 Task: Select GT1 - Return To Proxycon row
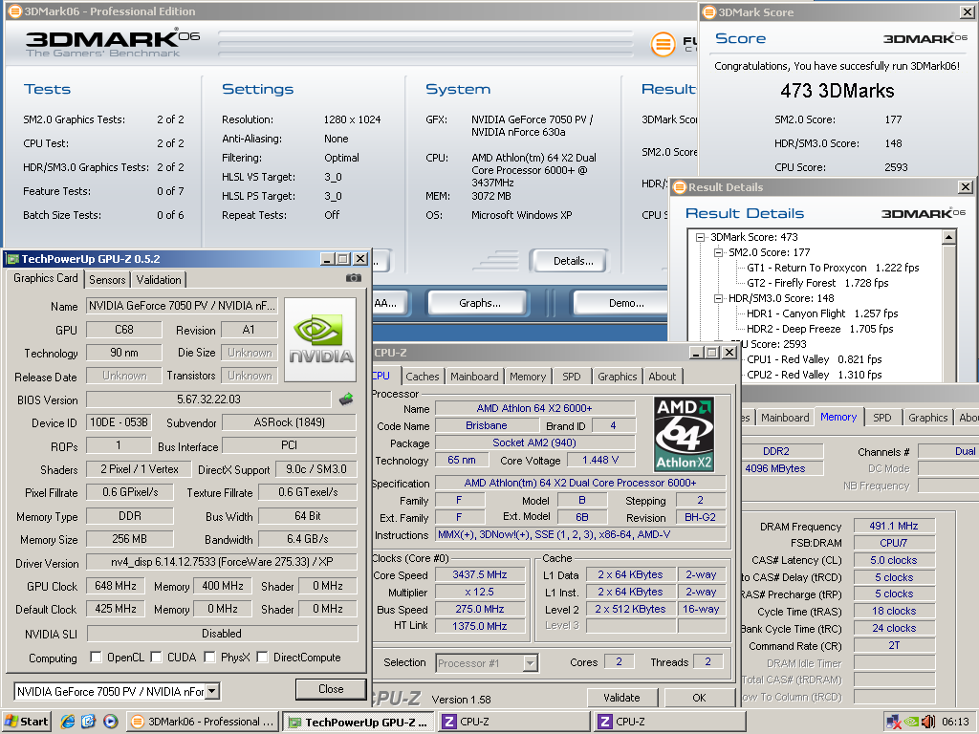click(x=833, y=268)
